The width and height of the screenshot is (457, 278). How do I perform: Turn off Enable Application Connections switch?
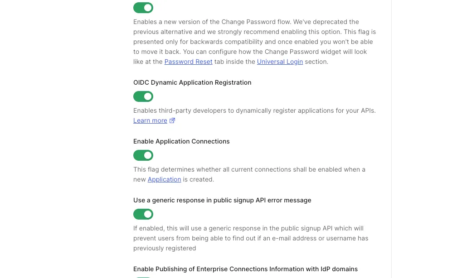(x=143, y=155)
